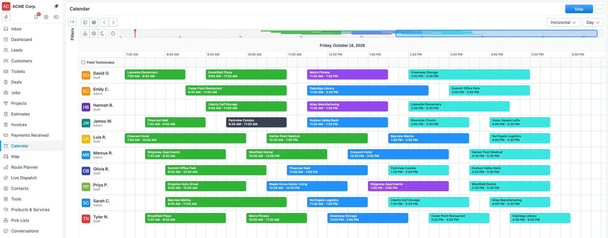
Task: Open Cedar Point Restaurant 2:30 PM event
Action: [x=459, y=218]
